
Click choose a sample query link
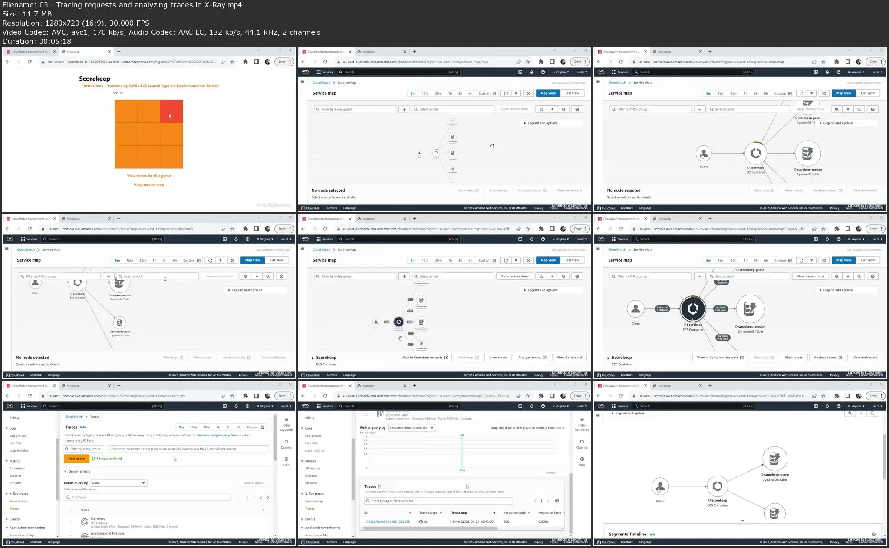tap(213, 435)
